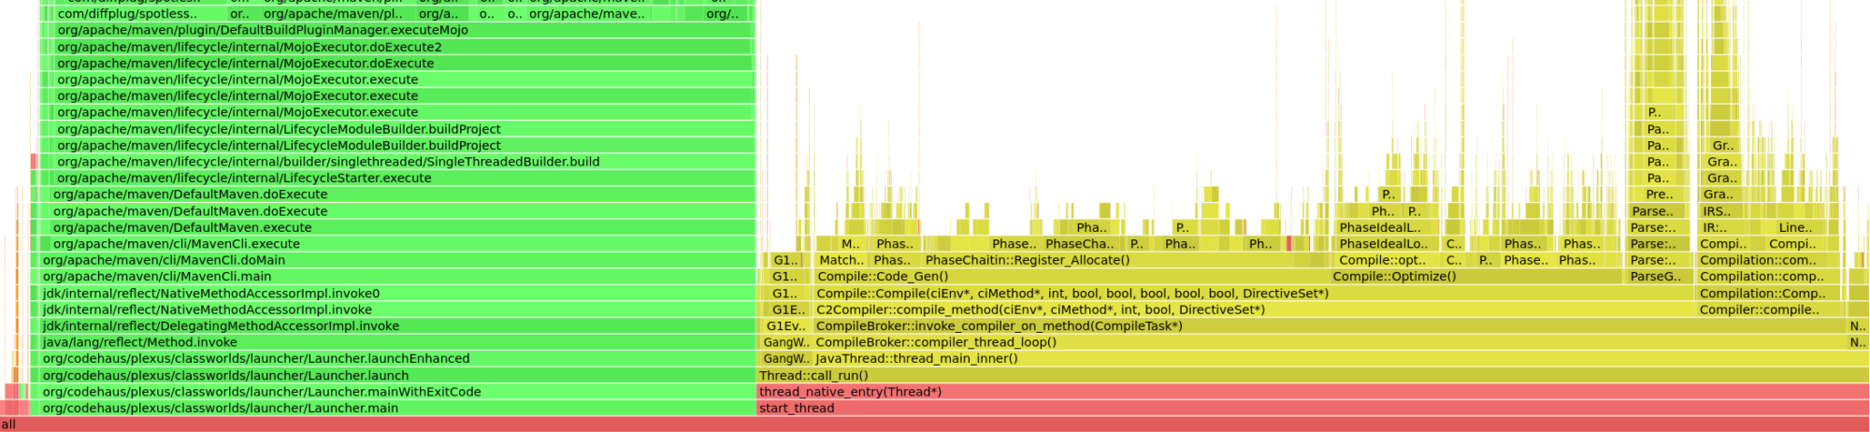1870x432 pixels.
Task: Click the Parse.. frame above Parse:..
Action: tap(1657, 210)
